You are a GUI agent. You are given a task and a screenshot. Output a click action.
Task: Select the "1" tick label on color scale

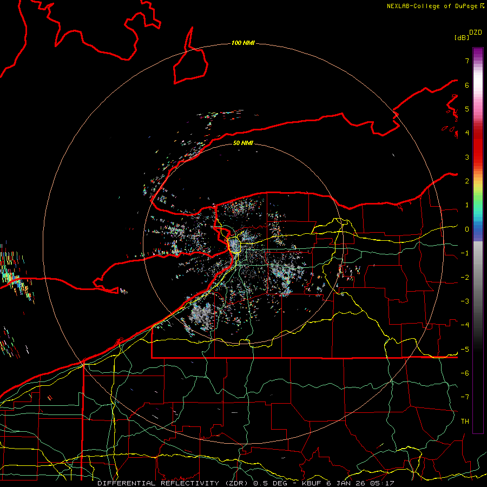click(467, 205)
